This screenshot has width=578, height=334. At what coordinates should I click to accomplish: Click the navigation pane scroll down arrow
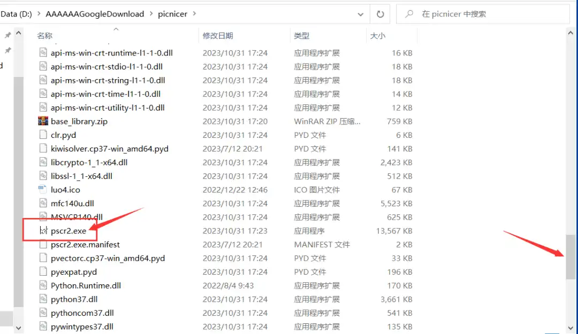pos(18,328)
